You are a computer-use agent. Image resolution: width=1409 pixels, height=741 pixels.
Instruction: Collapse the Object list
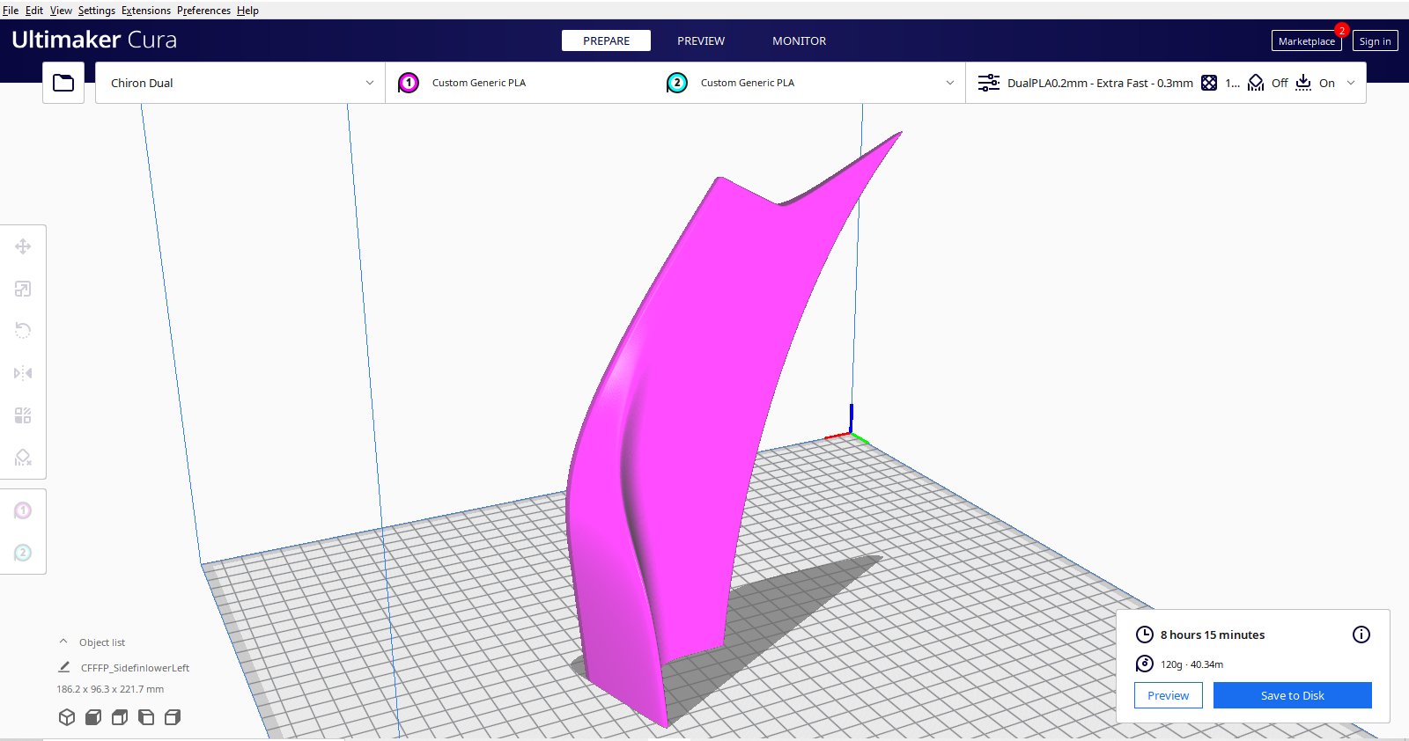63,642
